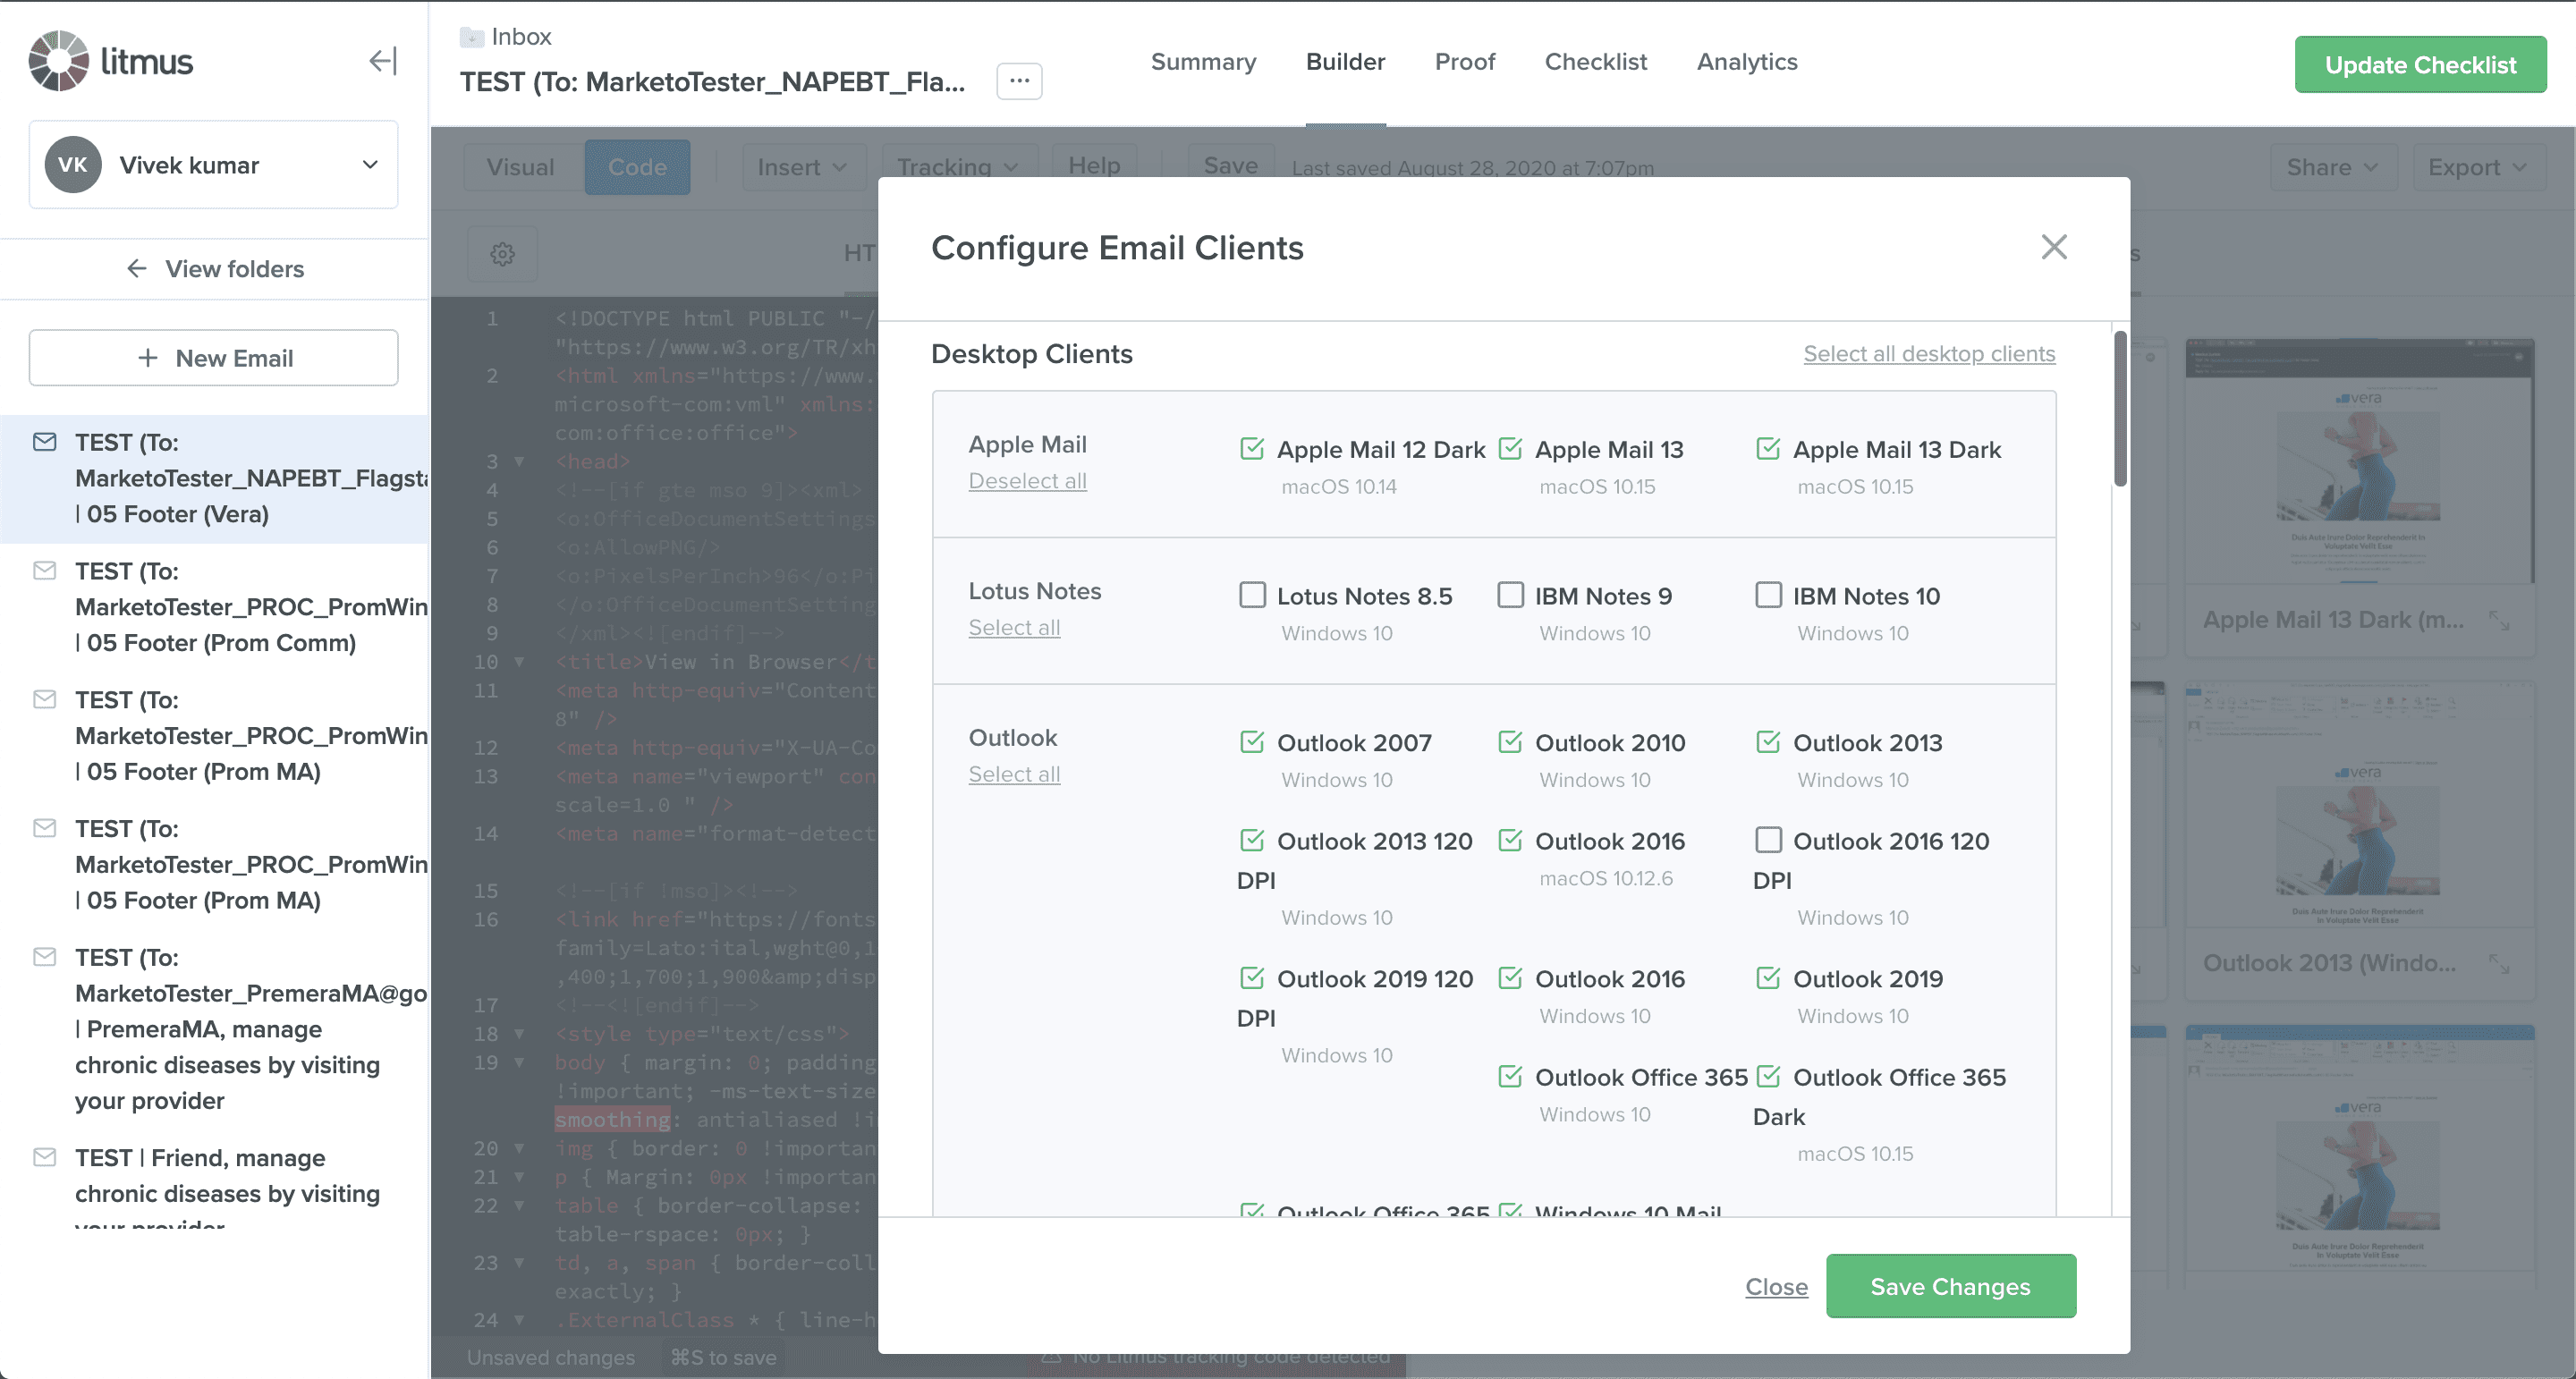Open the Apple Mail 13 Dark preview thumbnail
Image resolution: width=2576 pixels, height=1379 pixels.
2359,462
